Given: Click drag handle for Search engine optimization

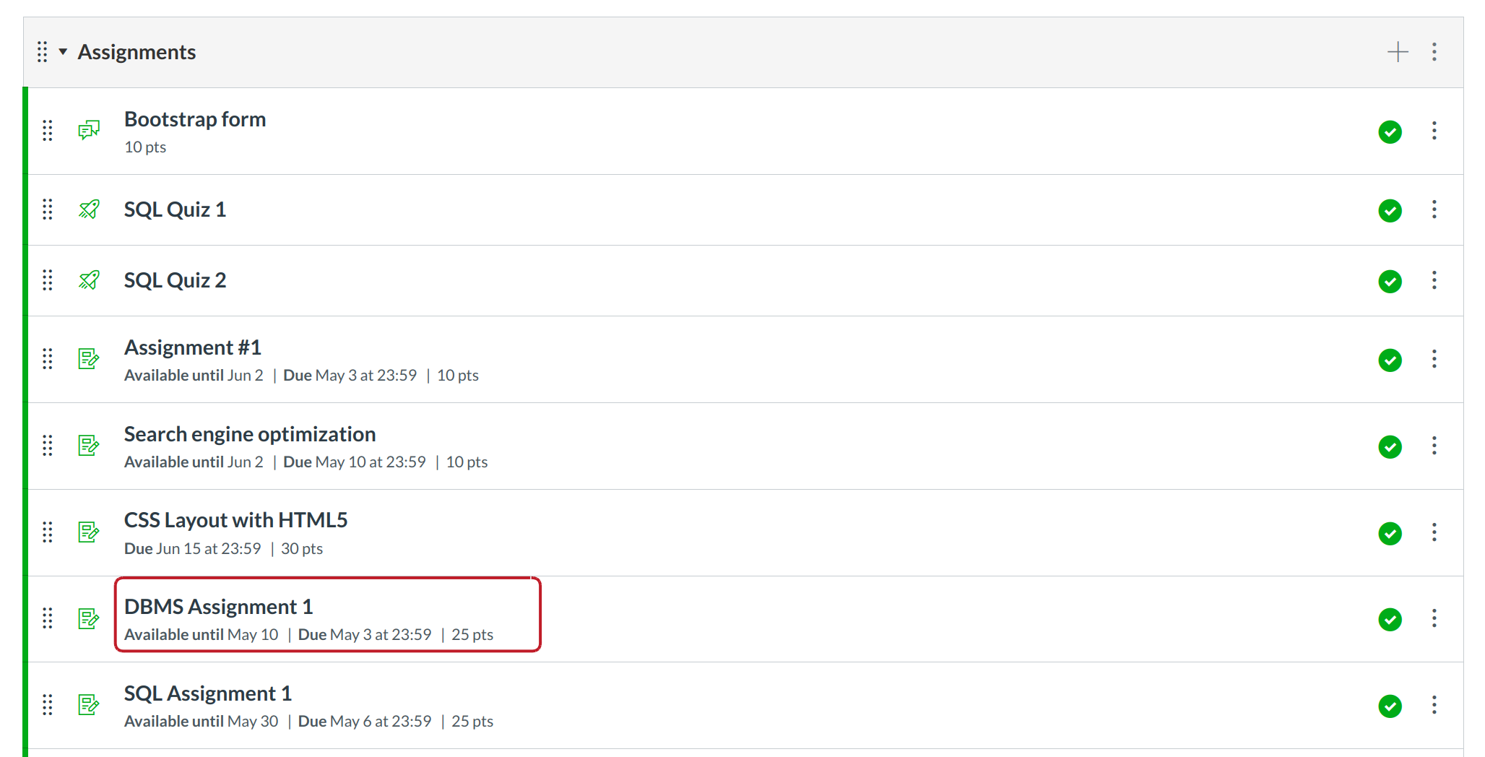Looking at the screenshot, I should 48,446.
